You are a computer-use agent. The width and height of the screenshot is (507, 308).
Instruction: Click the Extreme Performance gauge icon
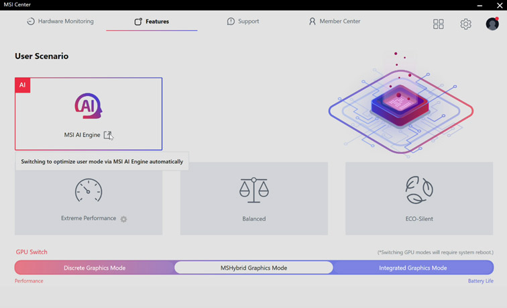[89, 191]
